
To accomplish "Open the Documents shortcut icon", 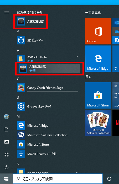I will coord(7,129).
